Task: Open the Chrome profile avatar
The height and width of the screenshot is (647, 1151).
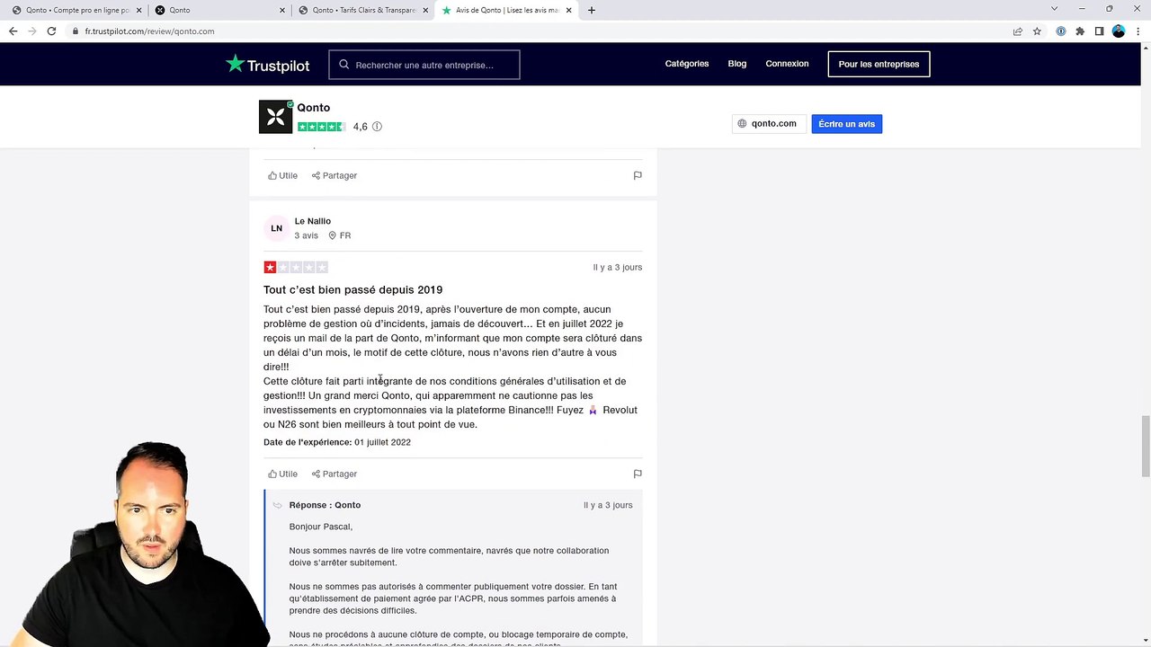Action: pyautogui.click(x=1119, y=31)
